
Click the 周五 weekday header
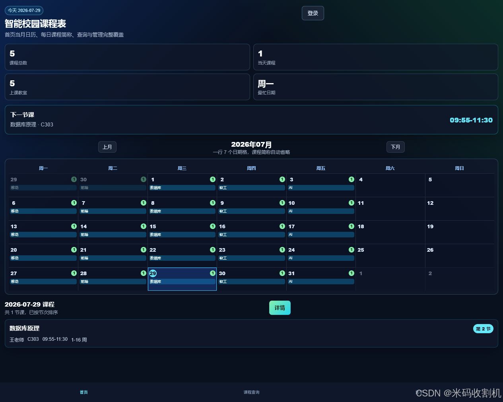321,168
